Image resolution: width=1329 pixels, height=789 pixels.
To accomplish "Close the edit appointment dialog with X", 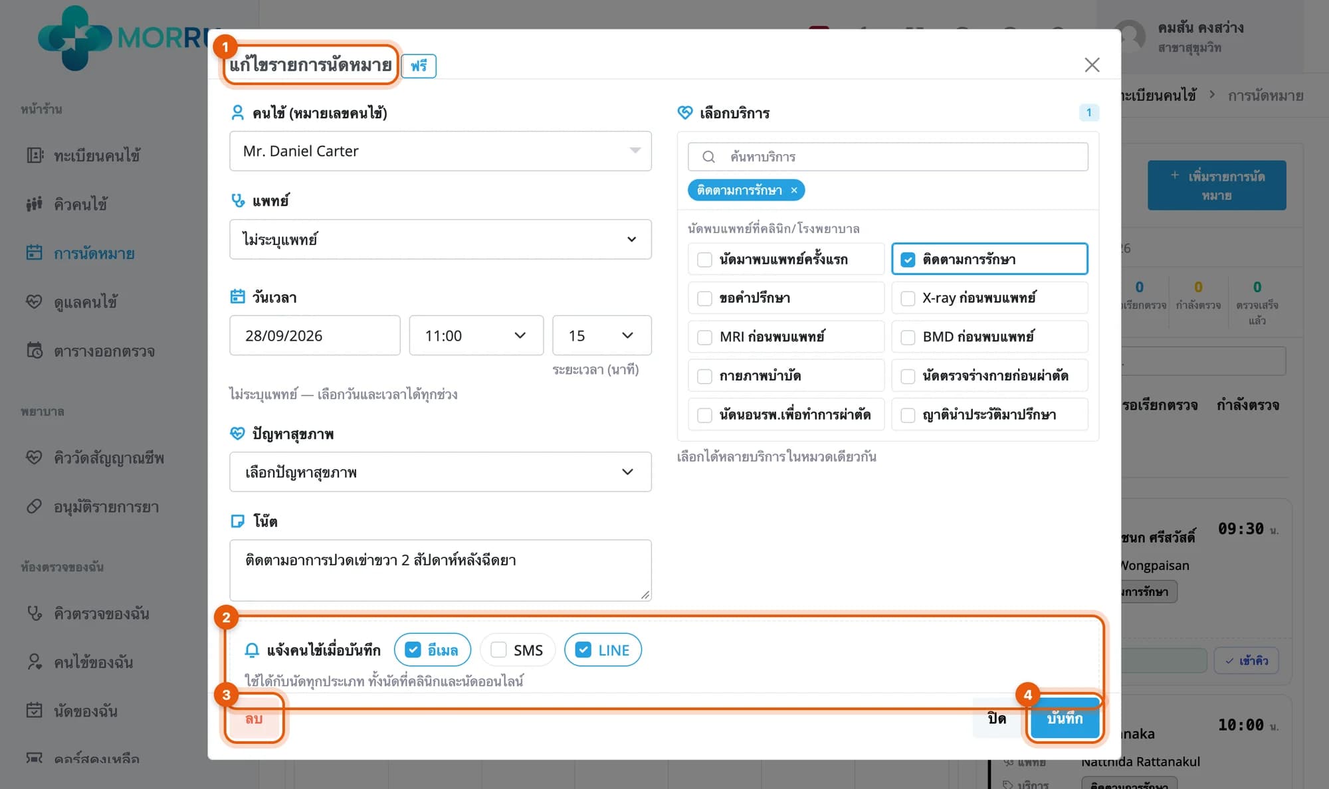I will (1092, 65).
